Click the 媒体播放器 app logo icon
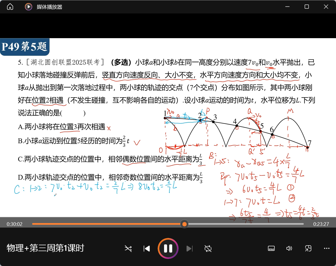336x266 pixels. (29, 7)
